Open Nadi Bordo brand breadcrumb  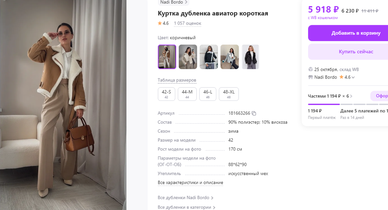point(173,2)
